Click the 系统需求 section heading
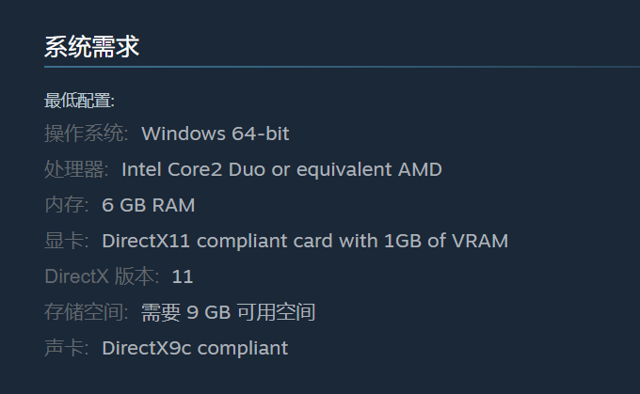The height and width of the screenshot is (394, 640). coord(92,46)
